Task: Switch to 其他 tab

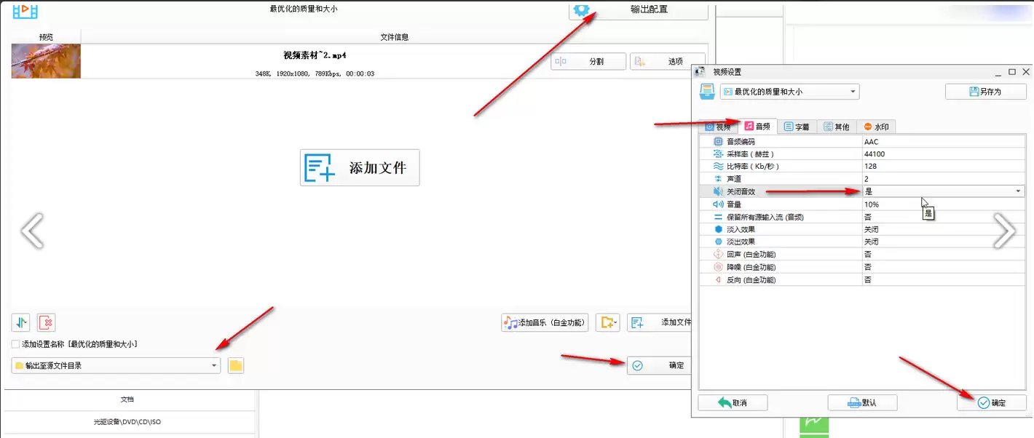Action: 837,127
